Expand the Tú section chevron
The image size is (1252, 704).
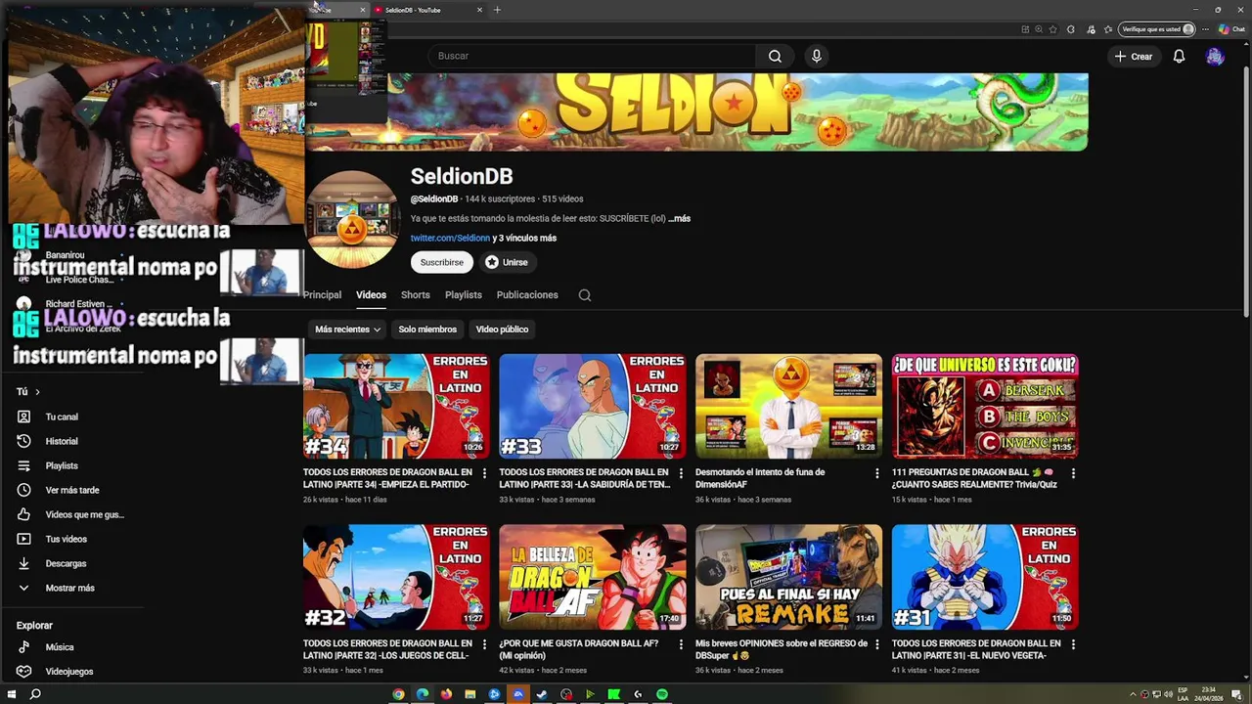coord(37,392)
